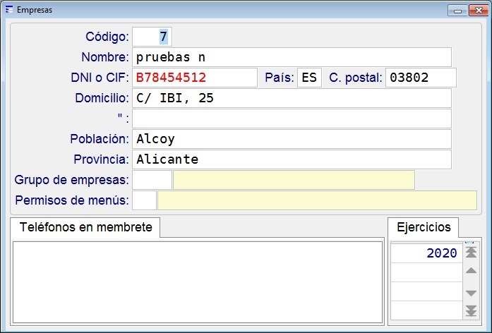The height and width of the screenshot is (333, 492).
Task: Minimize the Empresas window
Action: click(457, 11)
